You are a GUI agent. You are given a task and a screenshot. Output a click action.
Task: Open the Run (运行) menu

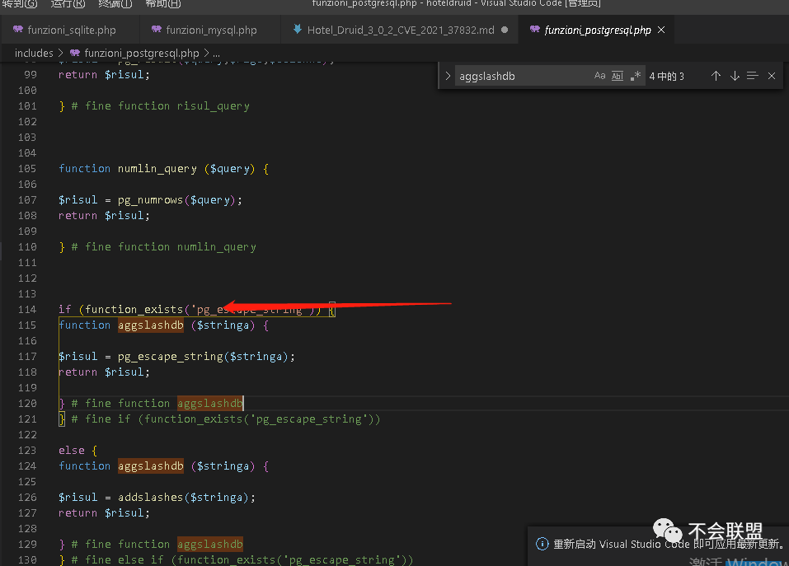point(68,3)
